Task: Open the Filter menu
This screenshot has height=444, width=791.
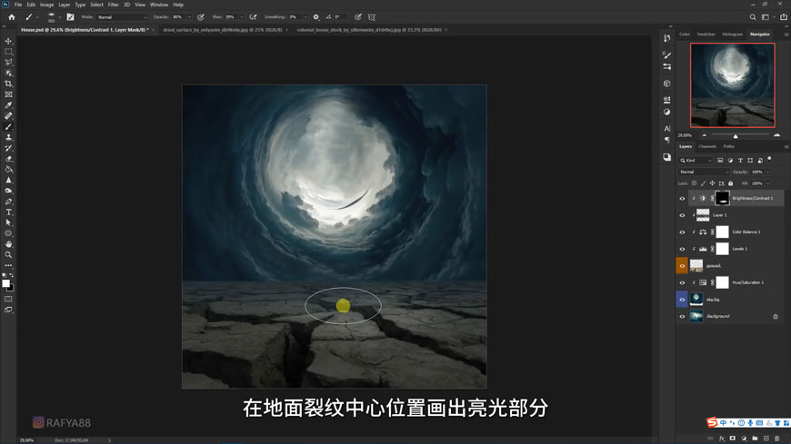Action: [113, 5]
